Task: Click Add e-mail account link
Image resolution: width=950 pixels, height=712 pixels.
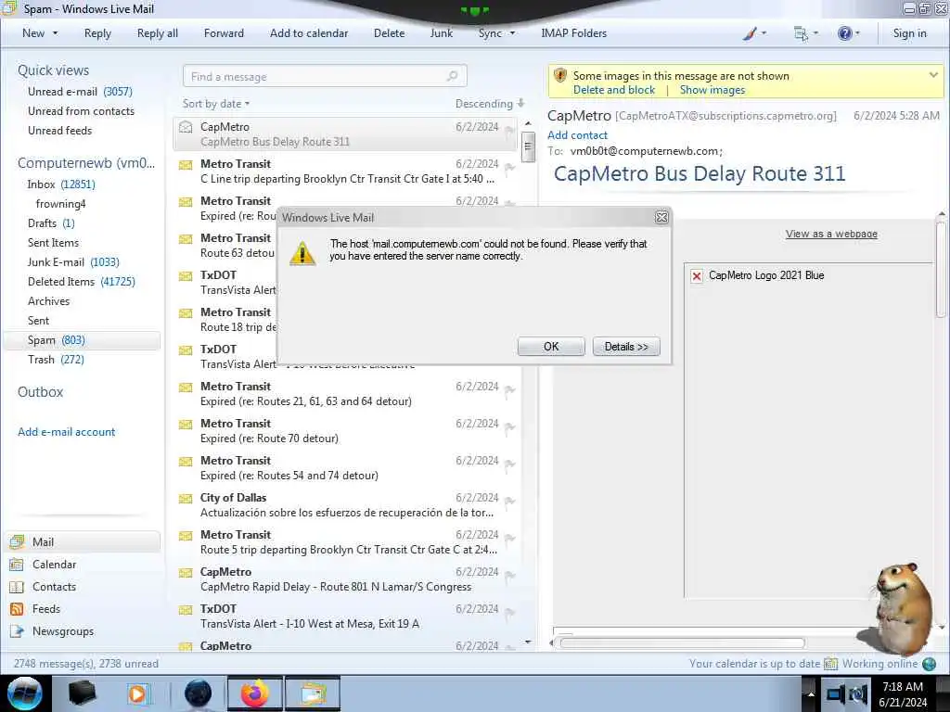Action: click(x=67, y=432)
